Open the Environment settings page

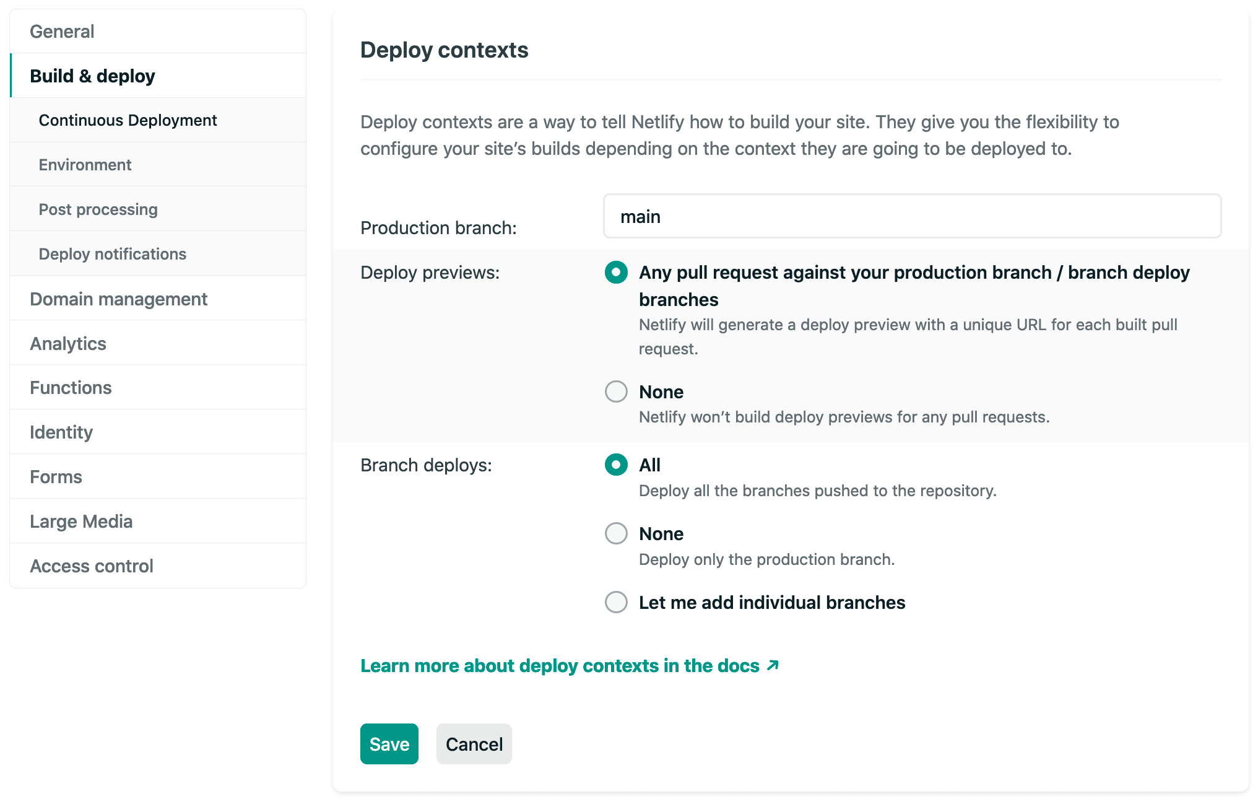point(85,165)
